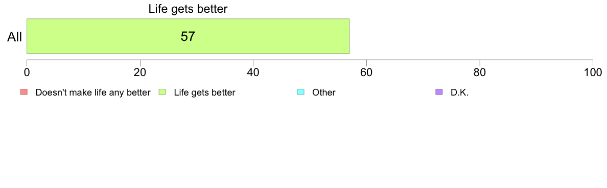Click the D.K. legend label
607x188 pixels.
[459, 93]
